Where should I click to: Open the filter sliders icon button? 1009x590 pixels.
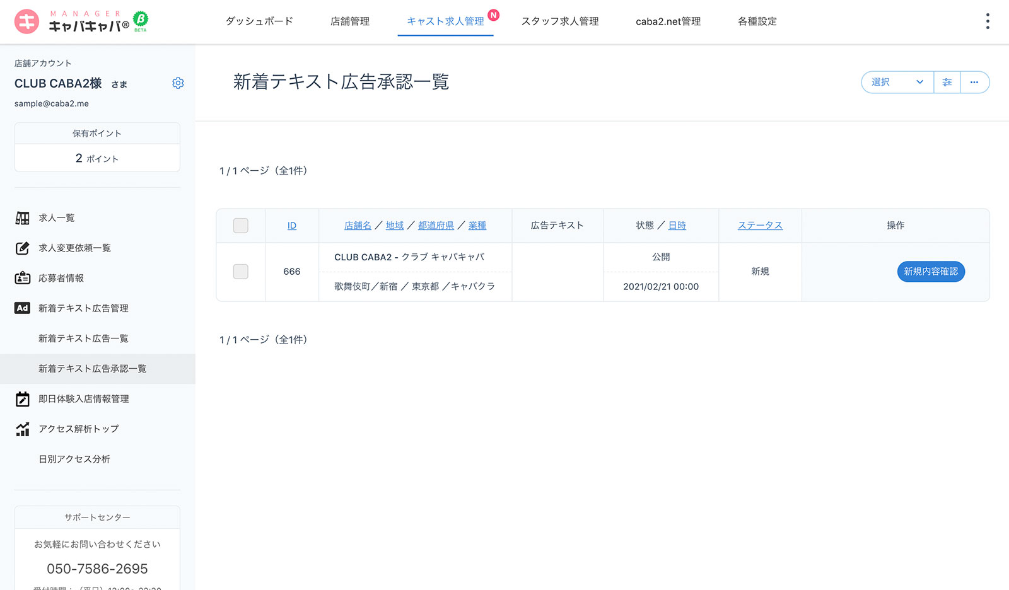click(x=947, y=83)
